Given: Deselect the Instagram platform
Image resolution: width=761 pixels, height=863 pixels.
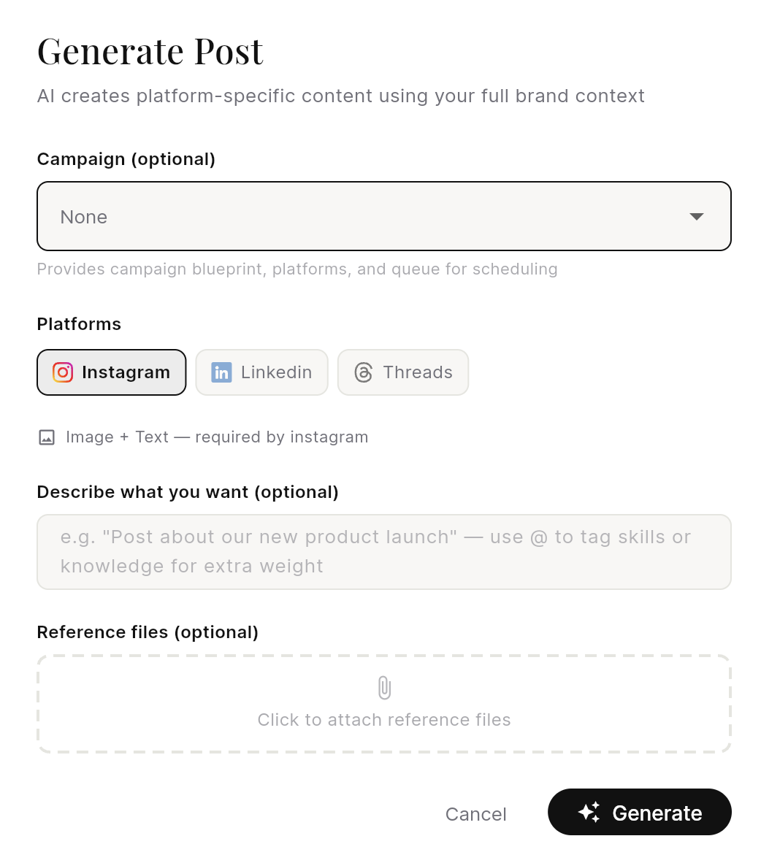Looking at the screenshot, I should 111,372.
